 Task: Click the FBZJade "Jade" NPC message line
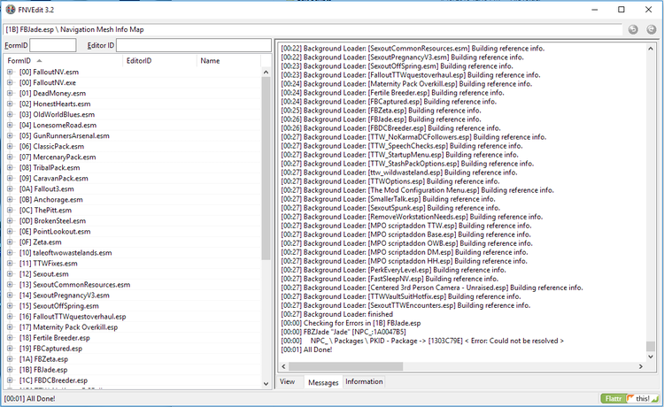click(343, 332)
